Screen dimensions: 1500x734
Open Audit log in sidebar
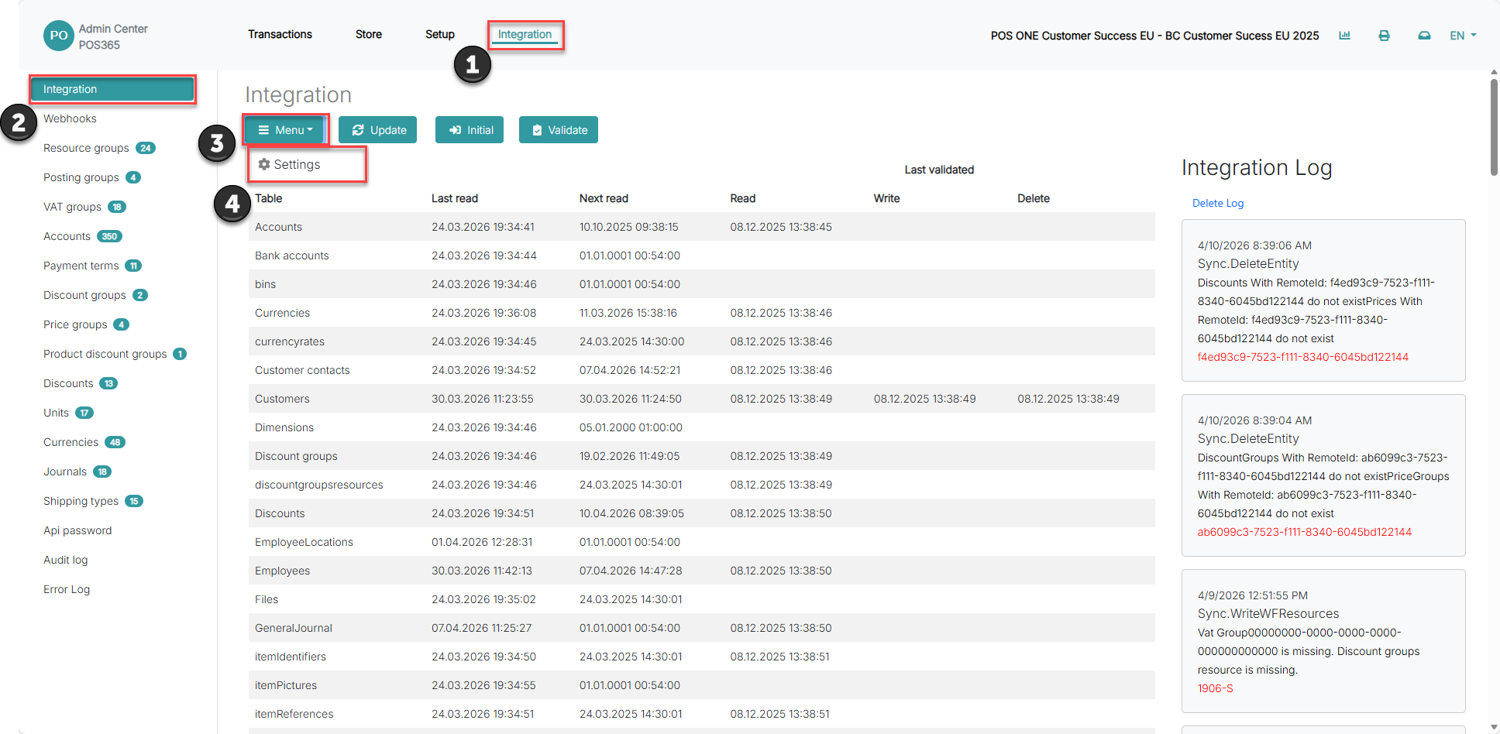point(66,560)
